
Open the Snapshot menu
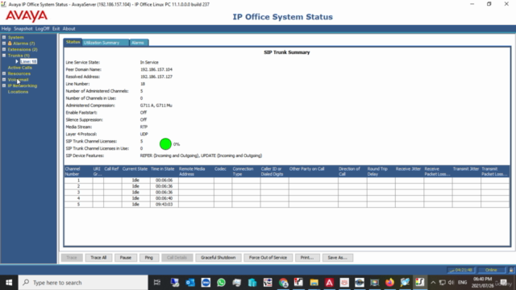[23, 29]
